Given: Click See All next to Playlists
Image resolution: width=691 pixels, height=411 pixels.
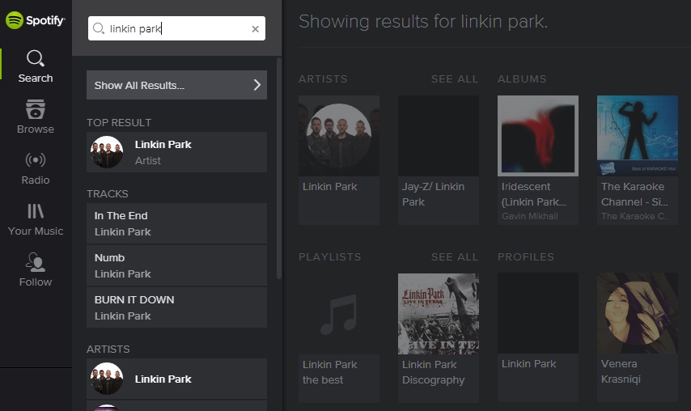Looking at the screenshot, I should (x=455, y=256).
